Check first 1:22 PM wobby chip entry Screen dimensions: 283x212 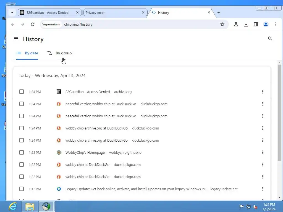(22, 165)
